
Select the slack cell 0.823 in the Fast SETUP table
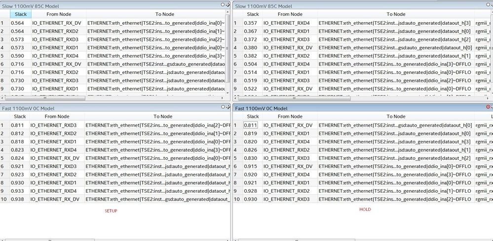[20, 150]
